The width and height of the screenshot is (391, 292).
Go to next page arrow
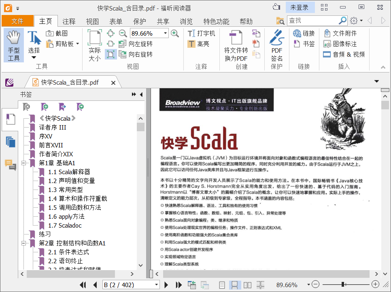coord(166,285)
